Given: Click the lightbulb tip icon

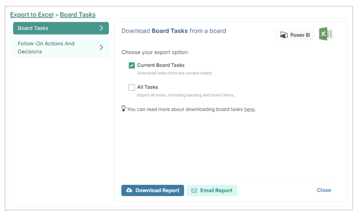Looking at the screenshot, I should click(124, 108).
